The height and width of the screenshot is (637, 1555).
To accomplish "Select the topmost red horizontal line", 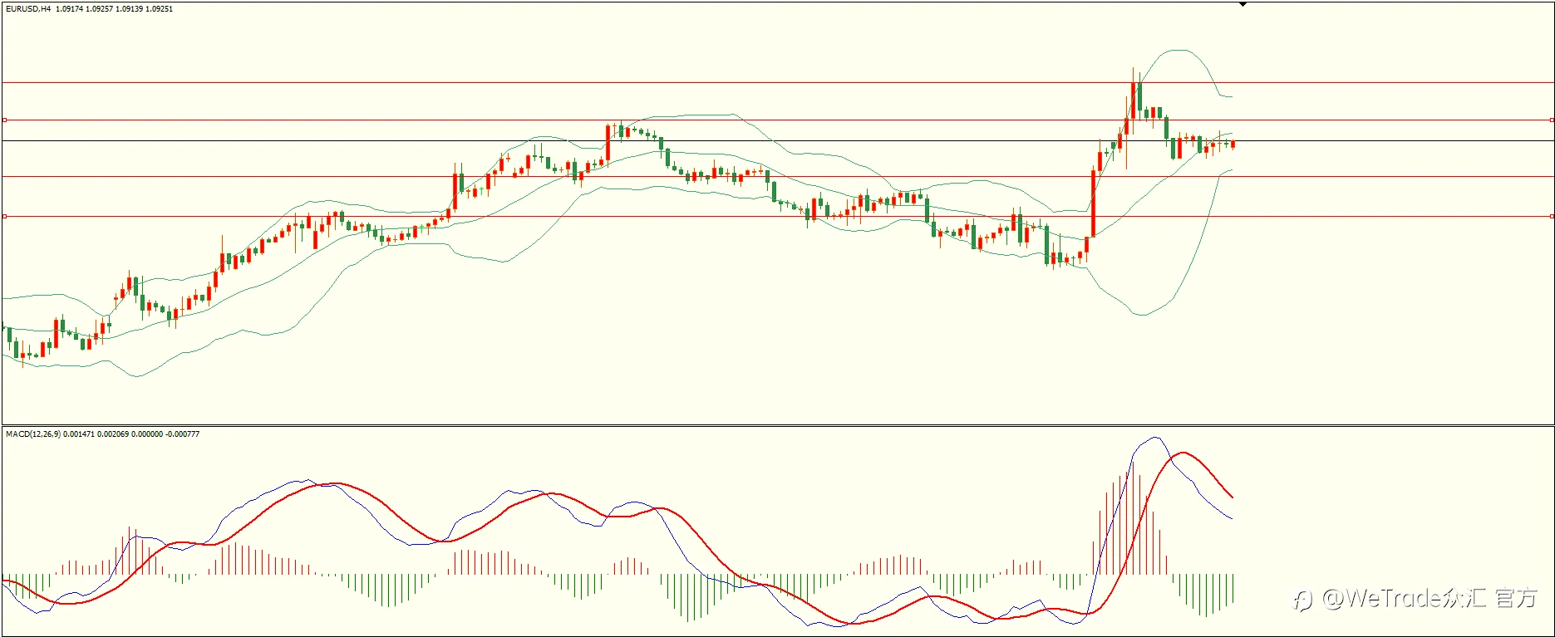I will point(777,82).
